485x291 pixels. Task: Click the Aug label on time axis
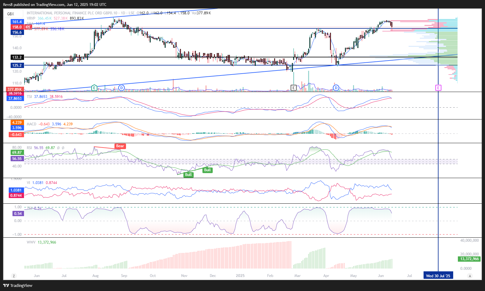pyautogui.click(x=95, y=276)
